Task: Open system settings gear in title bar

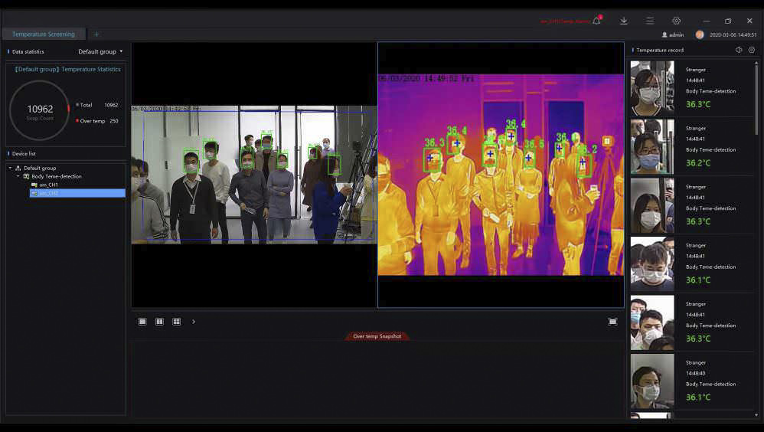Action: 676,21
